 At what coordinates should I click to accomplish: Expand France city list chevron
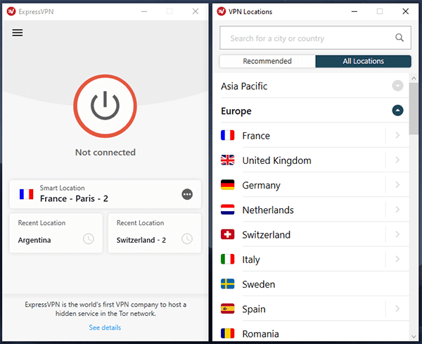pyautogui.click(x=397, y=135)
